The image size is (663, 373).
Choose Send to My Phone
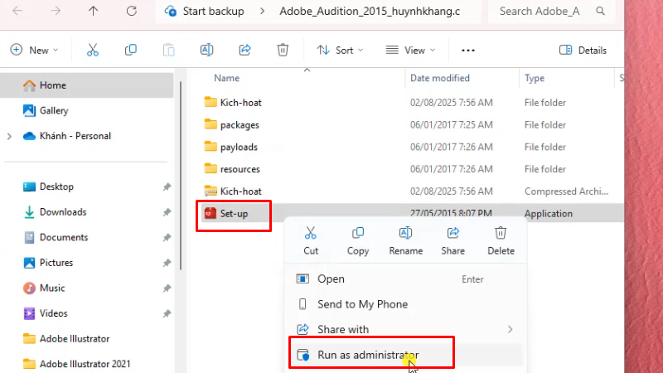(x=406, y=304)
